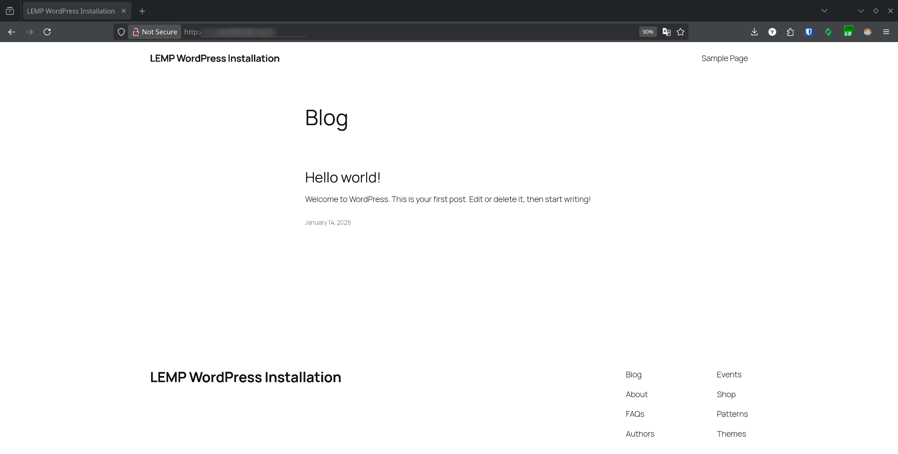Click the FAQs footer link
This screenshot has height=454, width=898.
(634, 413)
